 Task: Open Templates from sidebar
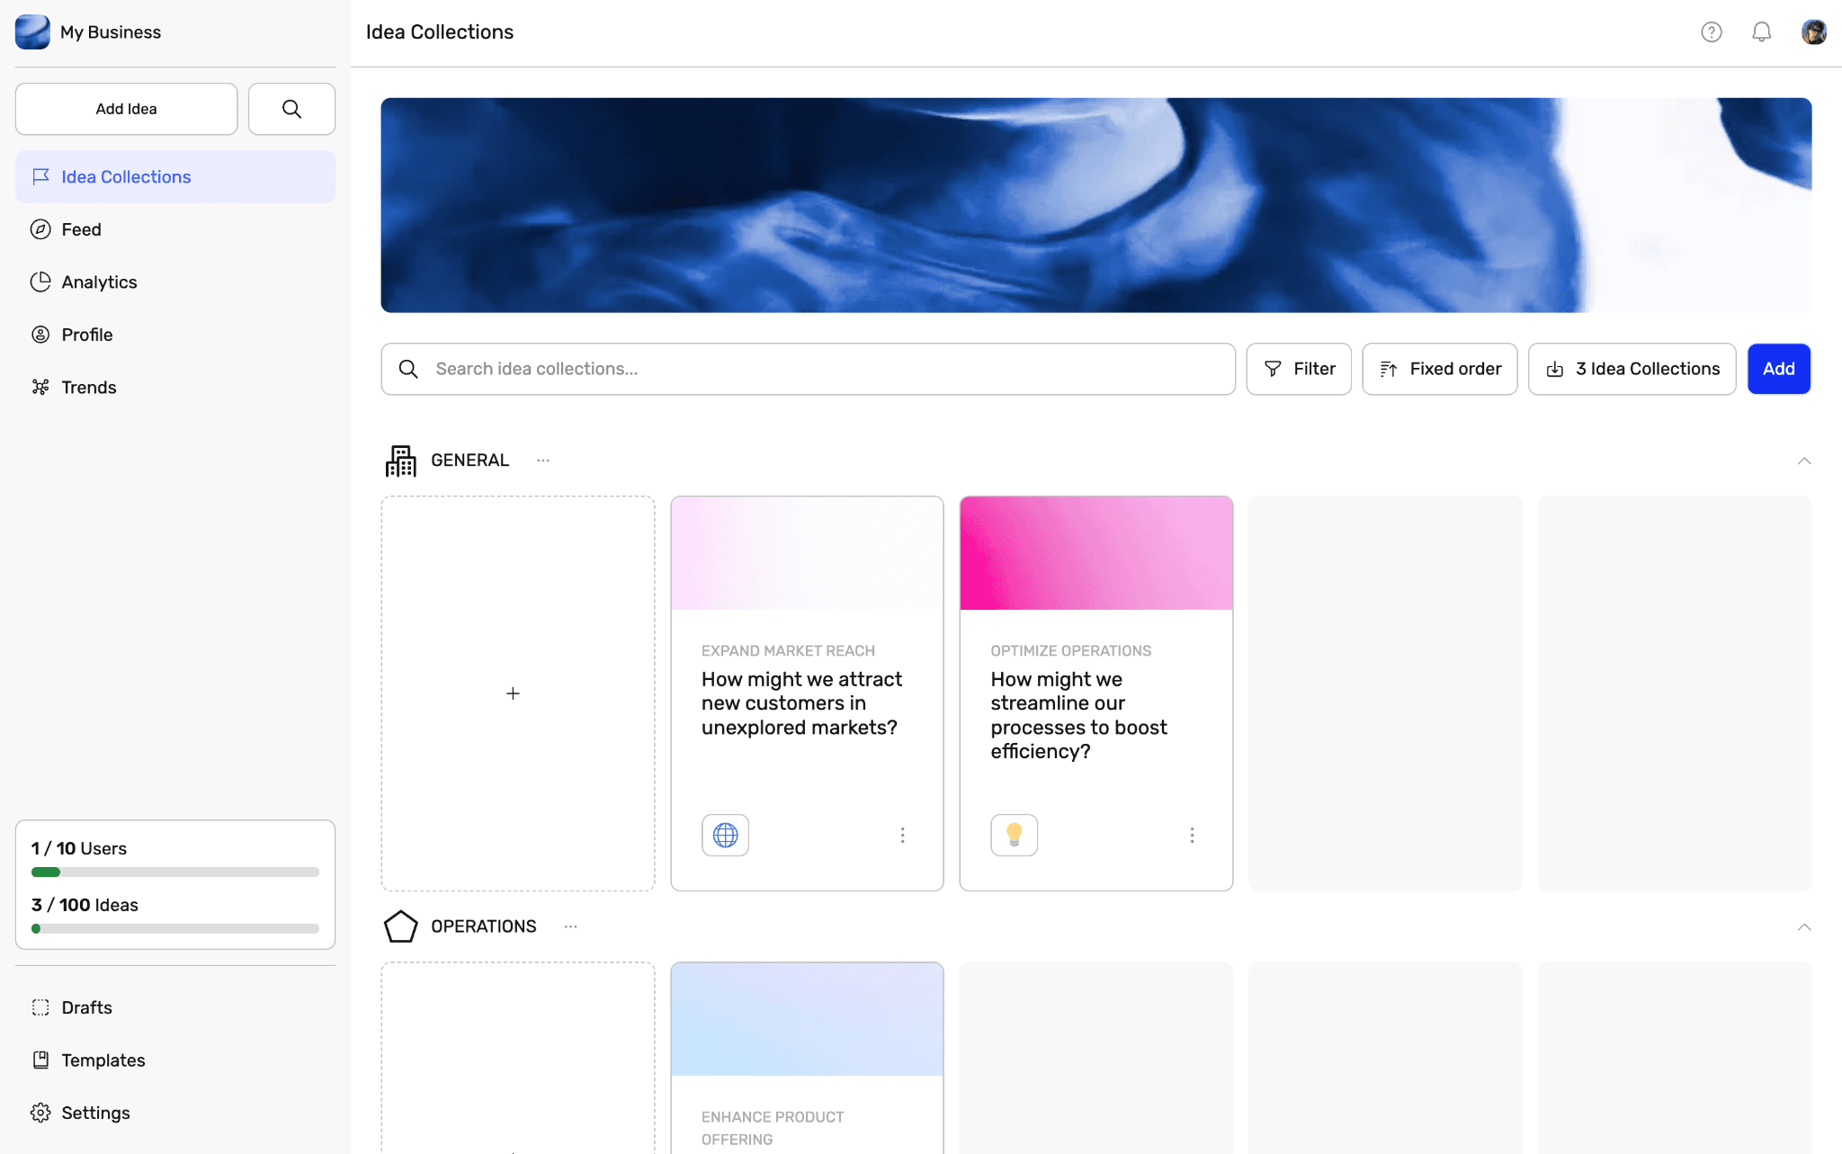point(175,1060)
